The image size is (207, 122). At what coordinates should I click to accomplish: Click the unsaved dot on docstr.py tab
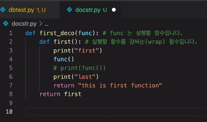click(114, 10)
